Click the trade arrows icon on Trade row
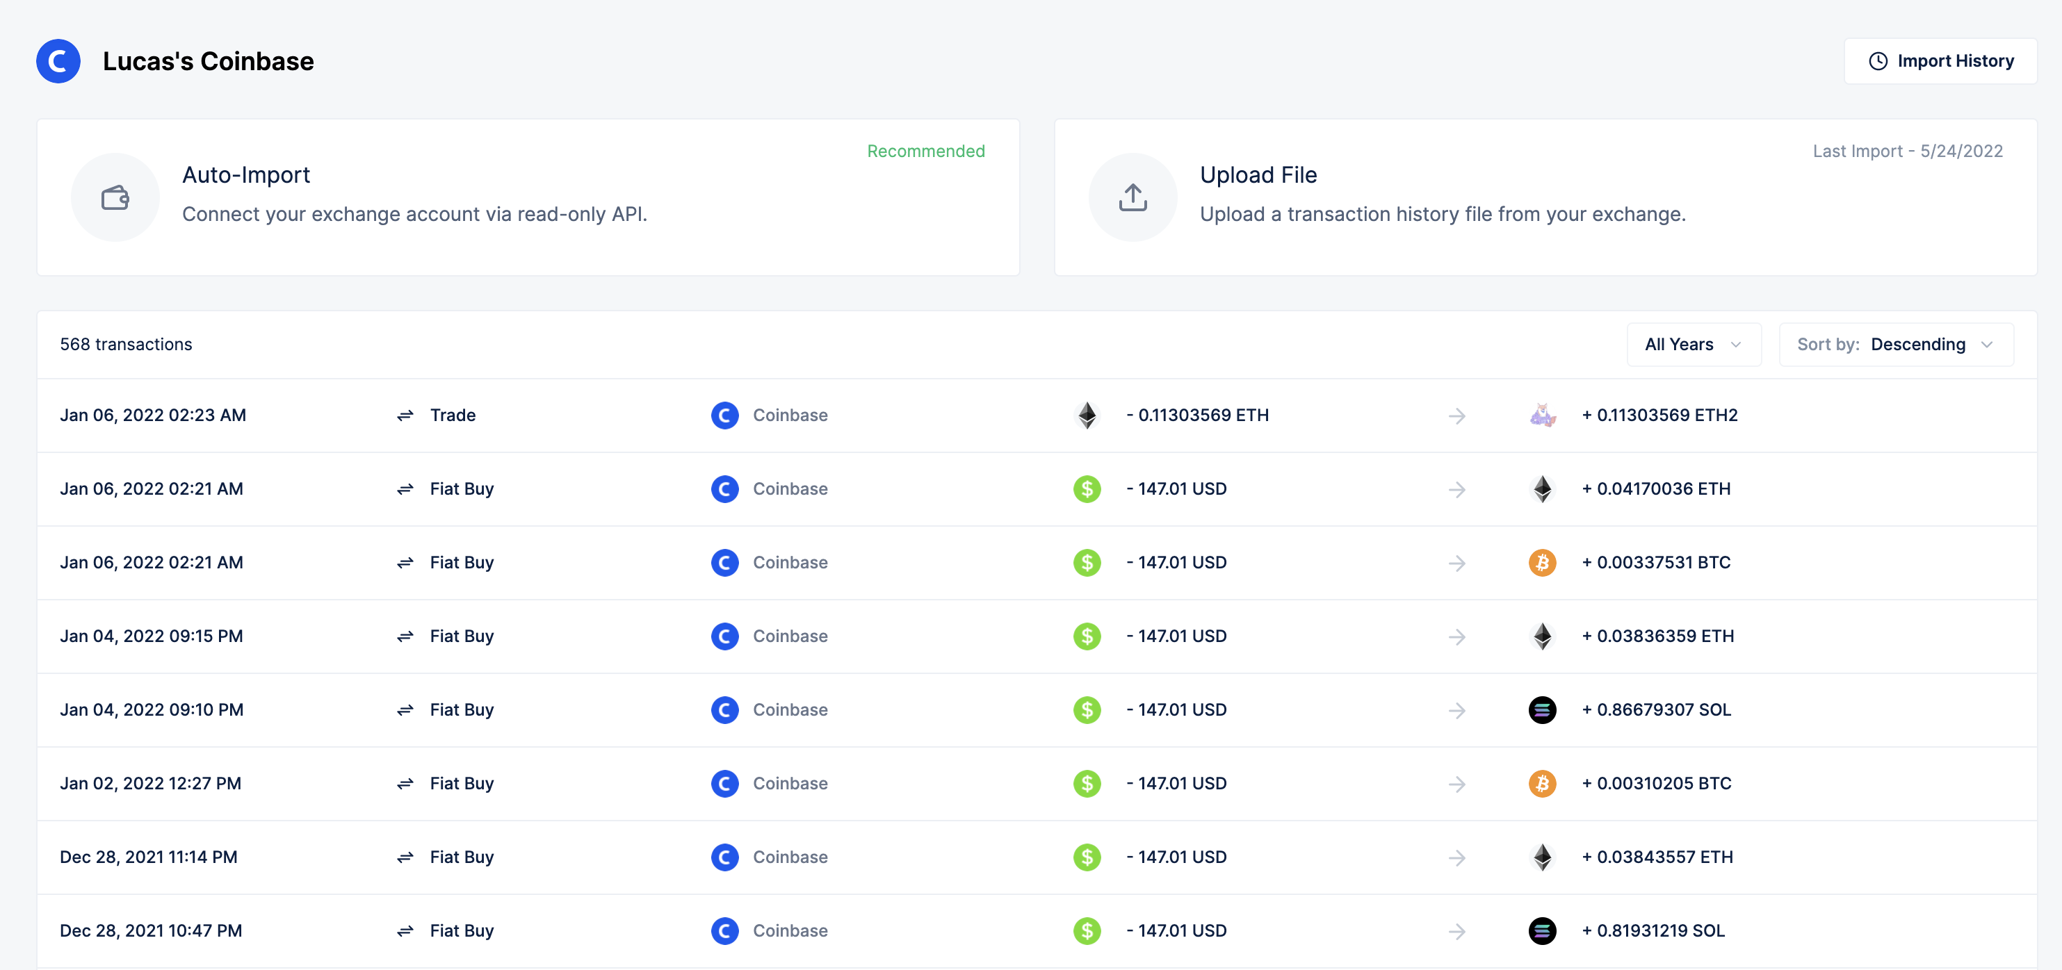 405,416
